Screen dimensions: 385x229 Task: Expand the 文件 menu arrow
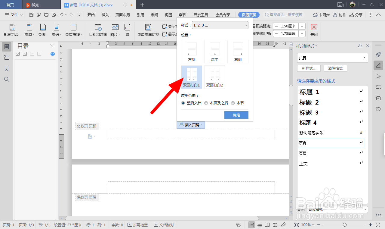click(22, 15)
